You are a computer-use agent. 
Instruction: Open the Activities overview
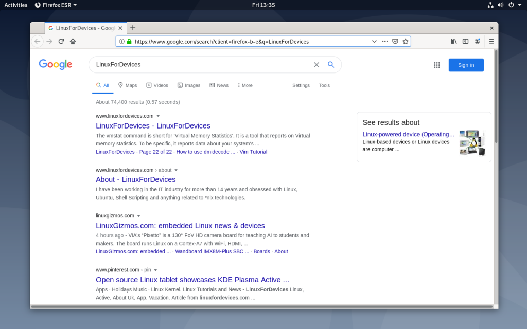16,5
